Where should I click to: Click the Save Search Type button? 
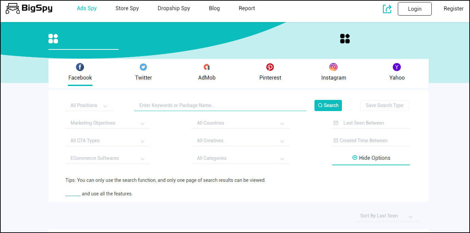[x=385, y=105]
